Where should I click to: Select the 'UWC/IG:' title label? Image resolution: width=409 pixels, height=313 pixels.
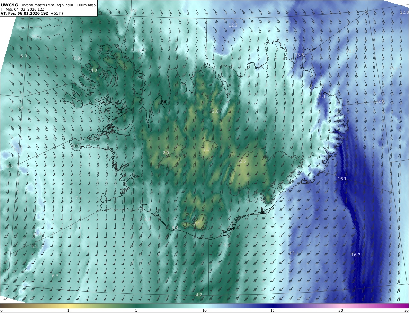pos(10,5)
